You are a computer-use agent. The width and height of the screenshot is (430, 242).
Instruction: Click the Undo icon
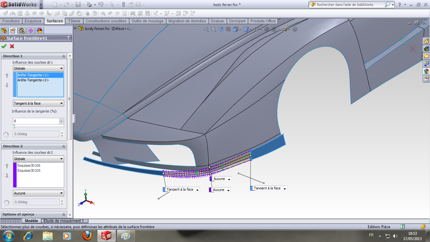pos(101,4)
